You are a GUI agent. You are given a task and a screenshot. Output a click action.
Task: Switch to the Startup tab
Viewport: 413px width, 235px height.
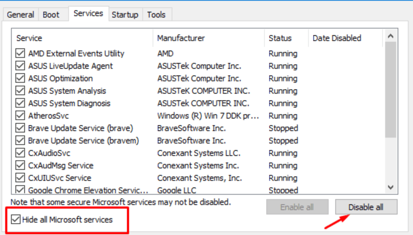[125, 15]
